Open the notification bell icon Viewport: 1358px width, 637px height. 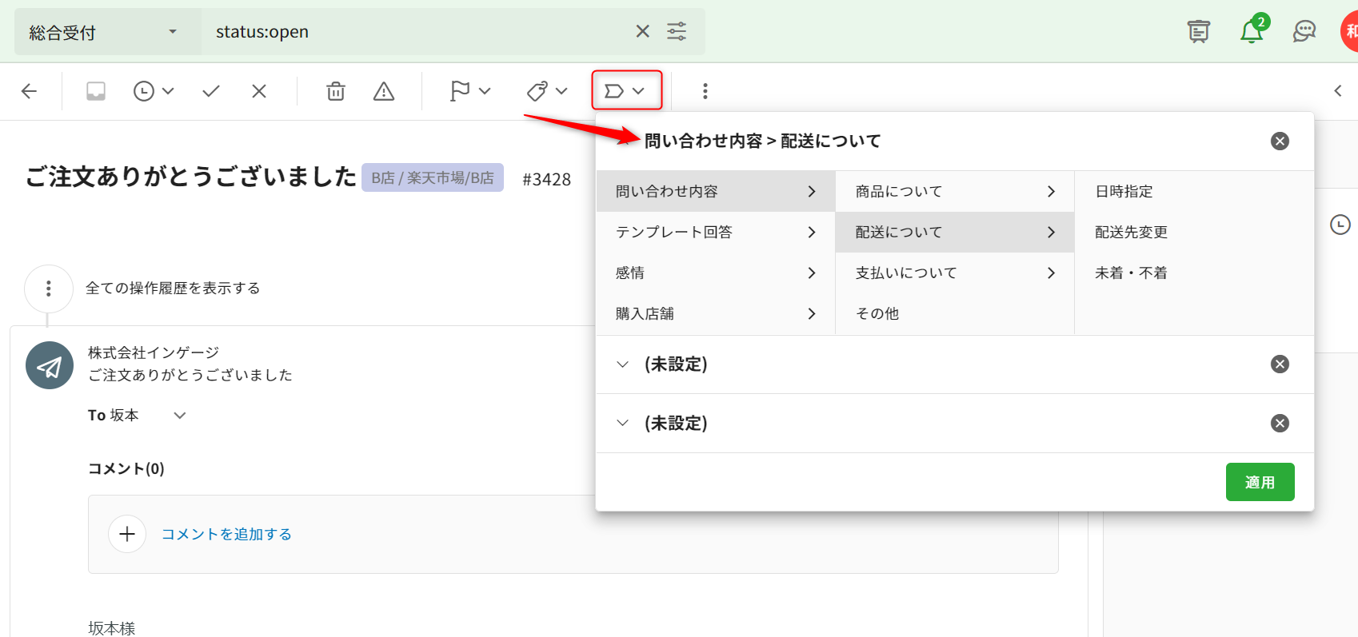click(x=1251, y=32)
